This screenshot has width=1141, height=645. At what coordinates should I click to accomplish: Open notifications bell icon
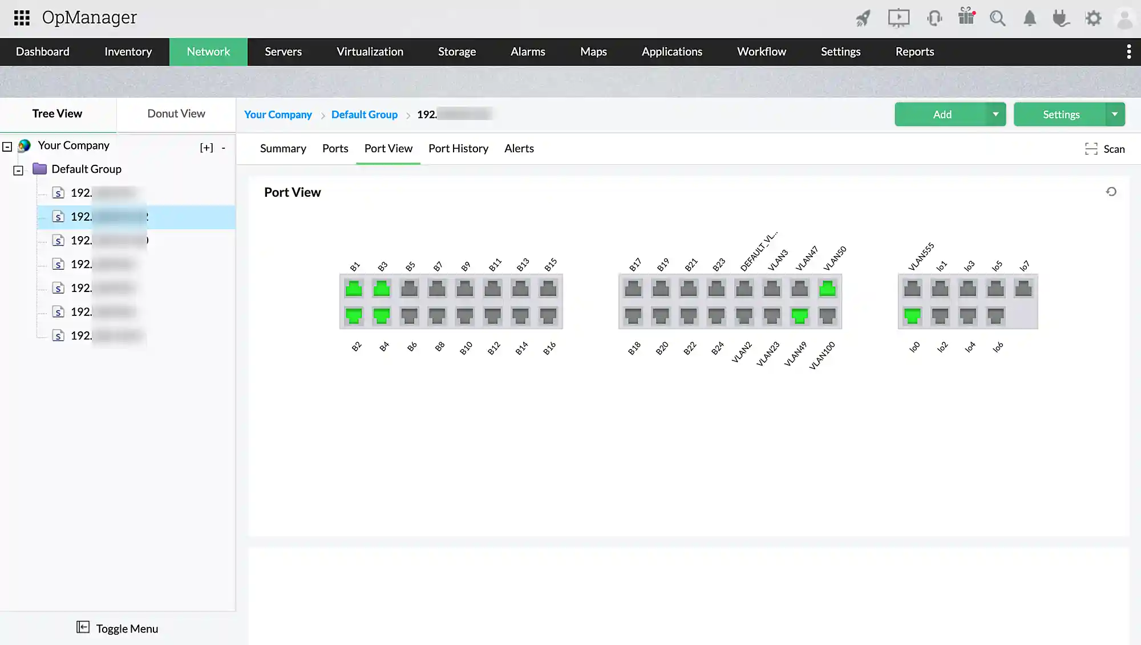pyautogui.click(x=1030, y=18)
